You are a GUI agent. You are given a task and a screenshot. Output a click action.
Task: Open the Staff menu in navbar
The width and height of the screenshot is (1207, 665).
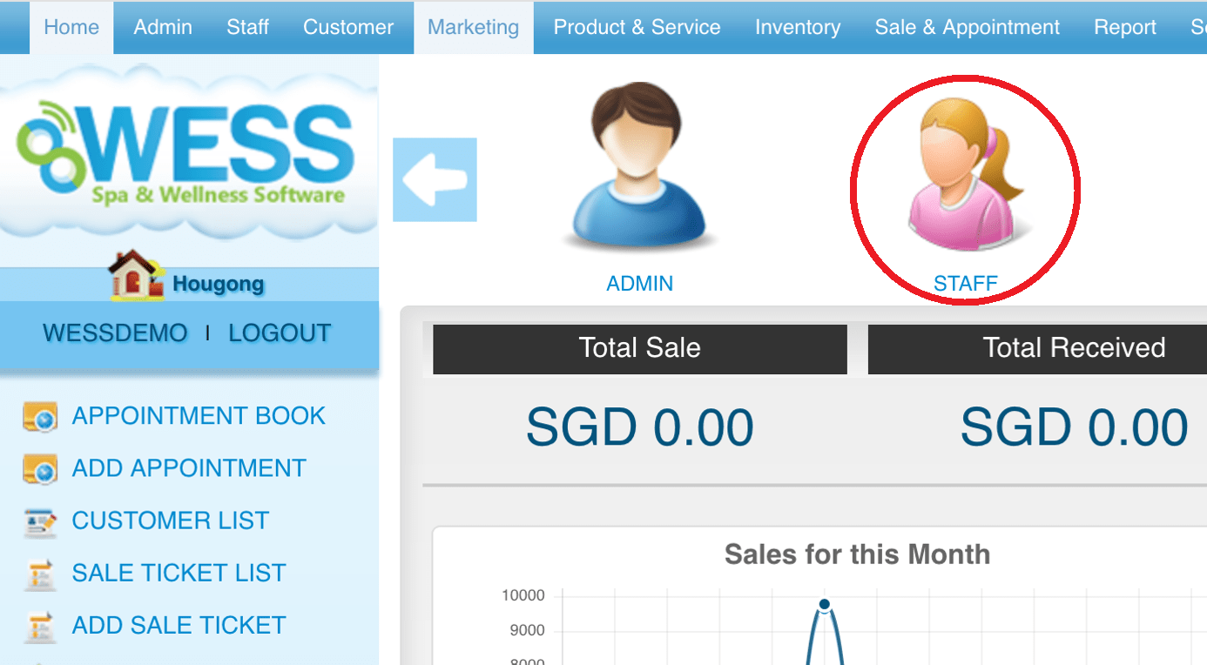coord(248,27)
